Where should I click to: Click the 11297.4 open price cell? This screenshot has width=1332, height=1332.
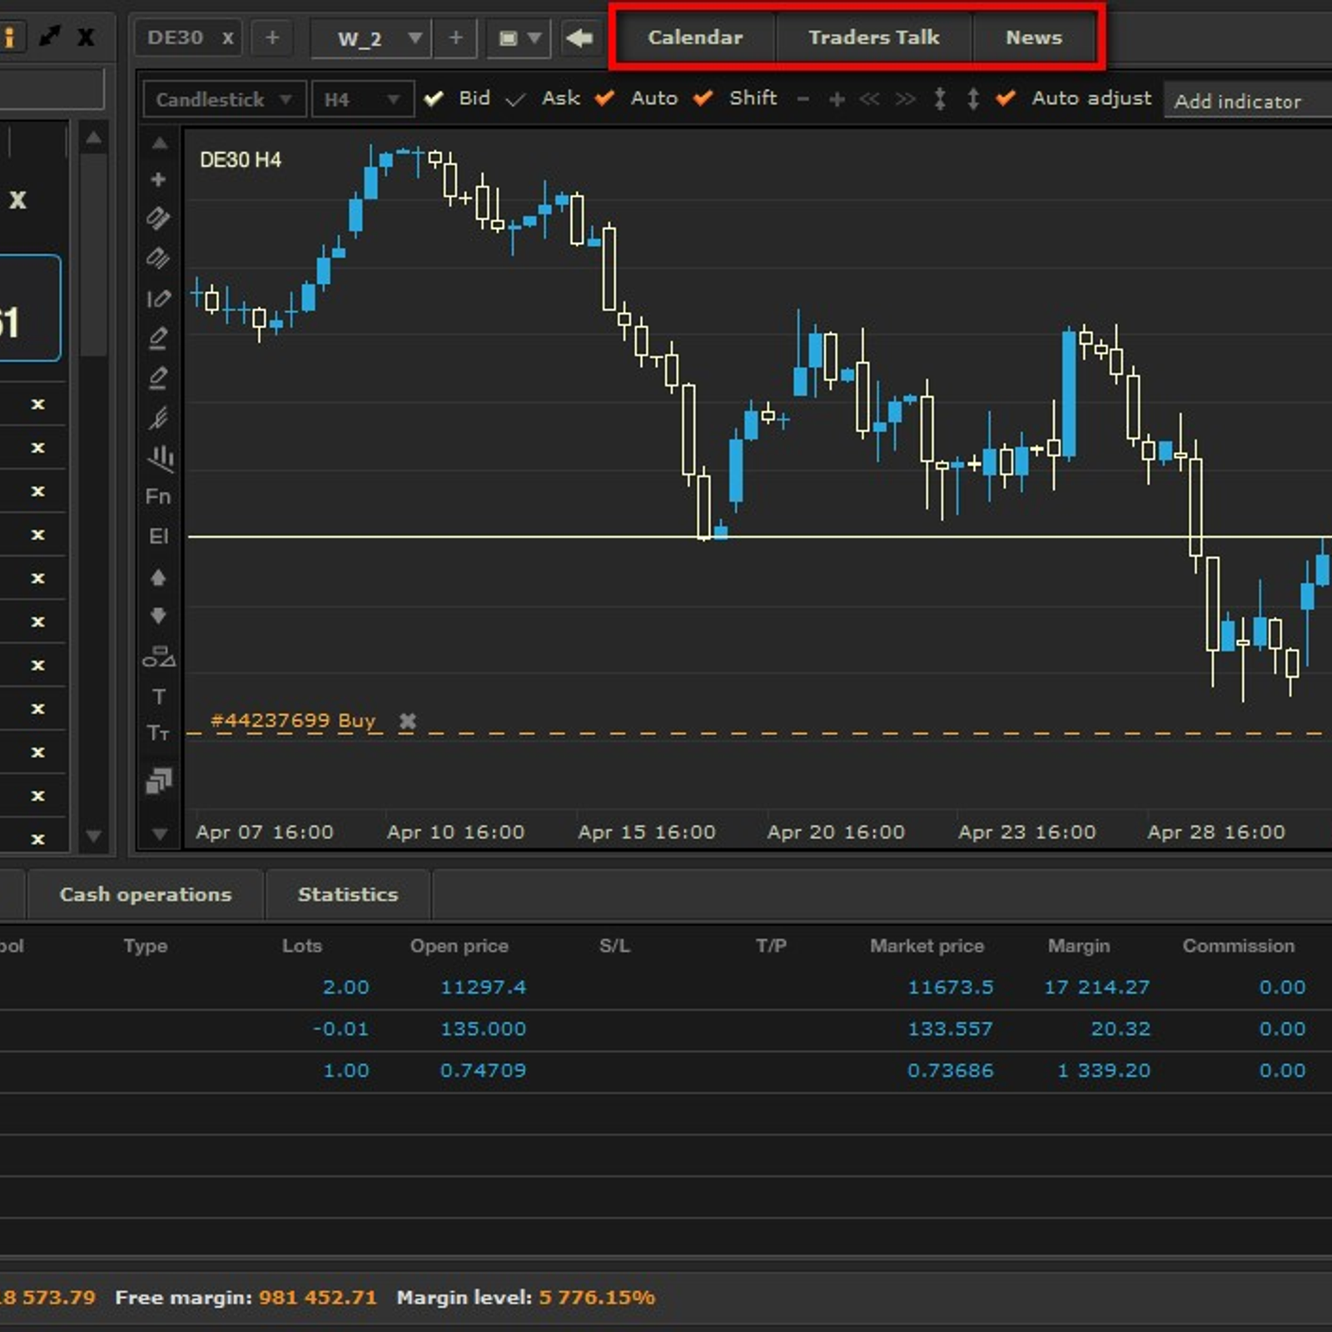[x=483, y=987]
